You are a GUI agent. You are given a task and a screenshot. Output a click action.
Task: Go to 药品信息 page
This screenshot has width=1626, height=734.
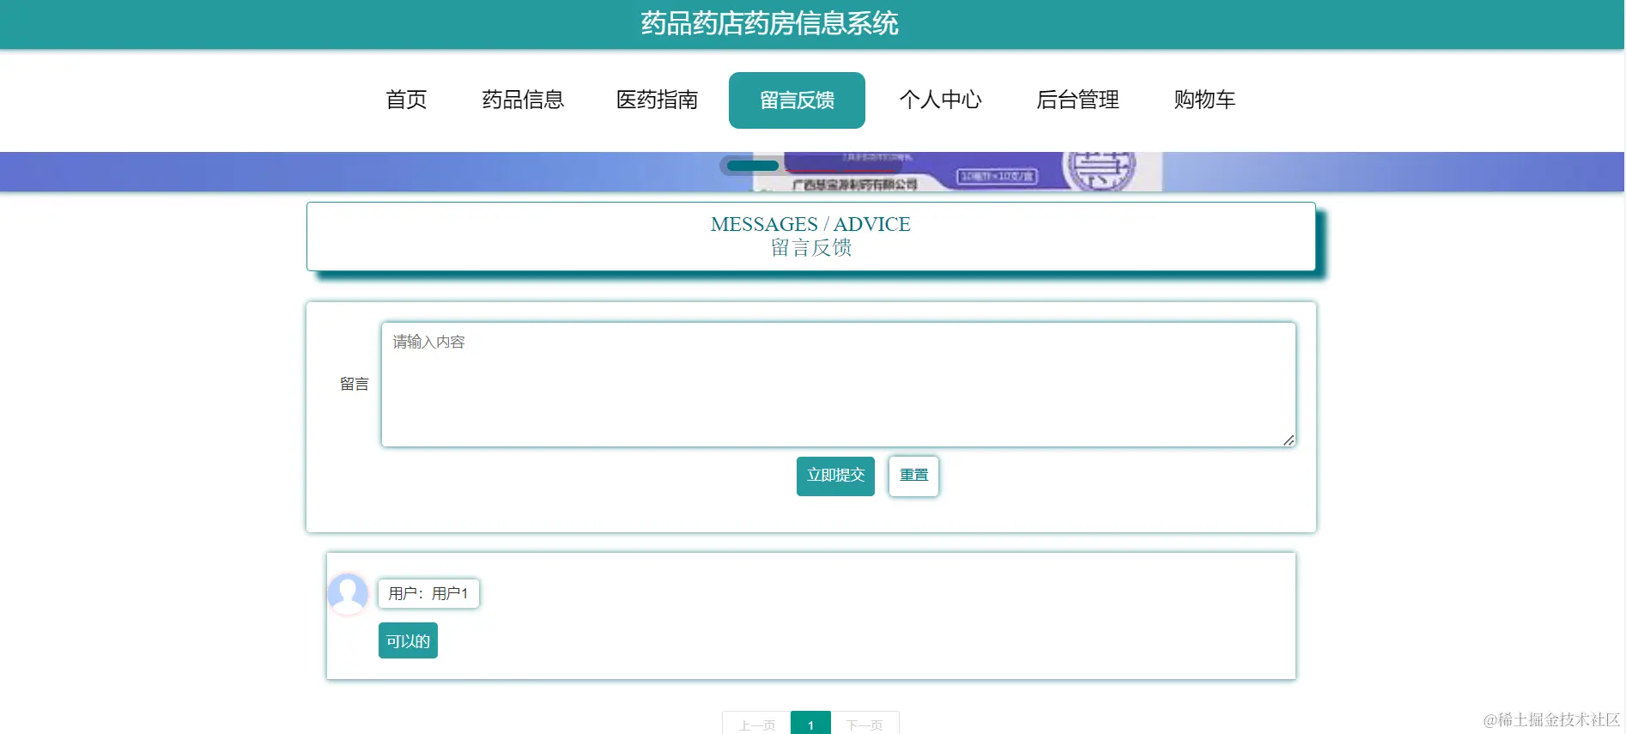tap(523, 100)
